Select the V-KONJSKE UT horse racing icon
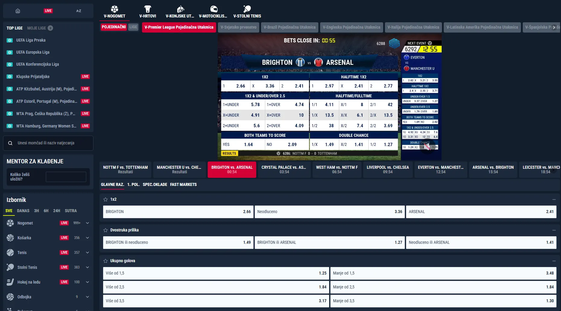Viewport: 561px width, 311px height. (x=180, y=9)
